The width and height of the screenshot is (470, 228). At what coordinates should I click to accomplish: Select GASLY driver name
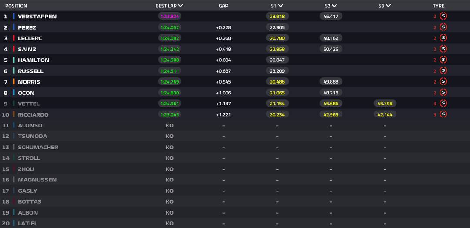[x=27, y=191]
